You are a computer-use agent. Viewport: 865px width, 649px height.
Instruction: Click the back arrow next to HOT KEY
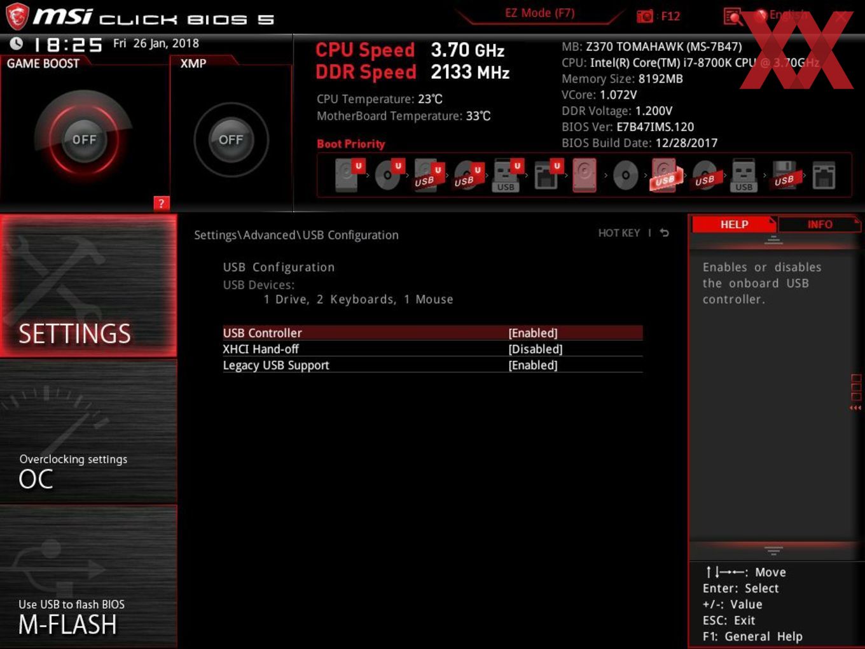pyautogui.click(x=664, y=233)
